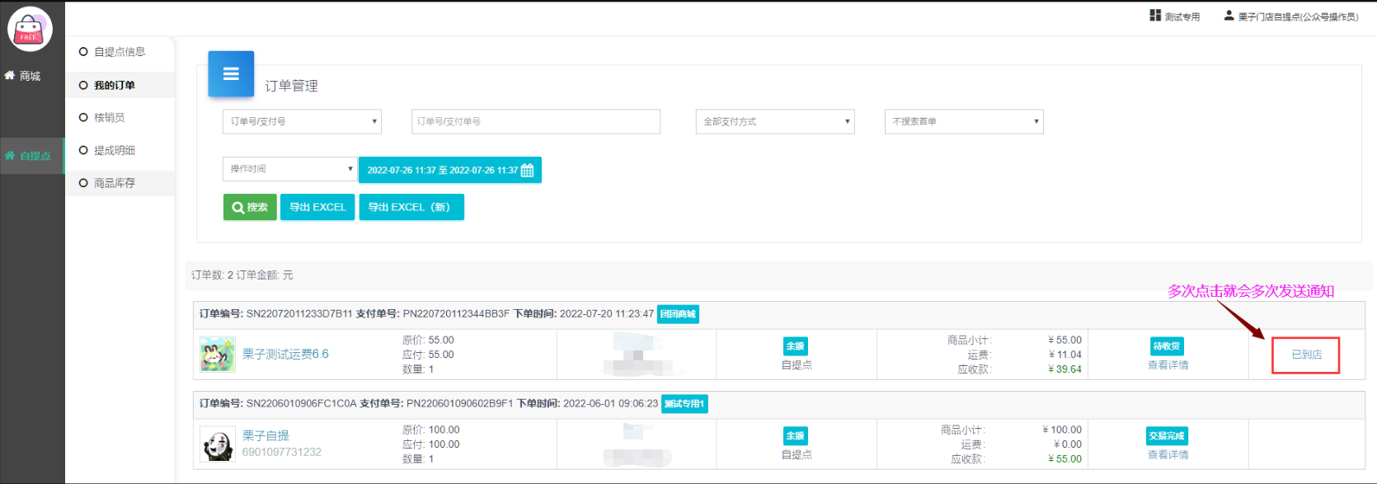Screen dimensions: 1377x484
Task: Click 查看详情 for the 交易完成 order
Action: [1168, 455]
